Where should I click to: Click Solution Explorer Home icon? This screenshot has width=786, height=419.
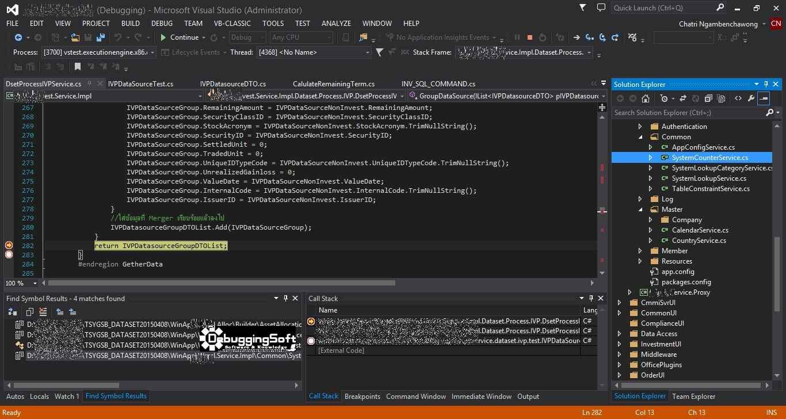click(x=646, y=98)
